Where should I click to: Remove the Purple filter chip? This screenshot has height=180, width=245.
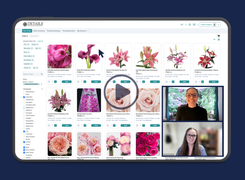pyautogui.click(x=37, y=45)
